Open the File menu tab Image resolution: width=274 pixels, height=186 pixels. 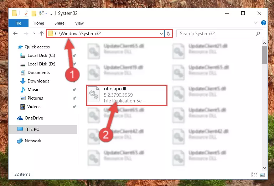point(18,23)
